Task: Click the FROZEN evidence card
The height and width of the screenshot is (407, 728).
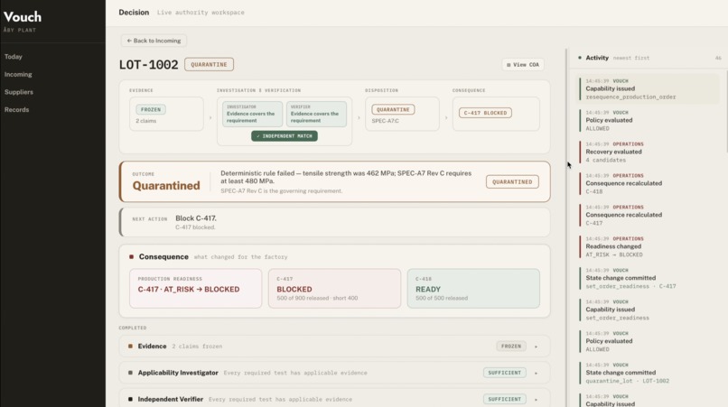Action: (166, 115)
